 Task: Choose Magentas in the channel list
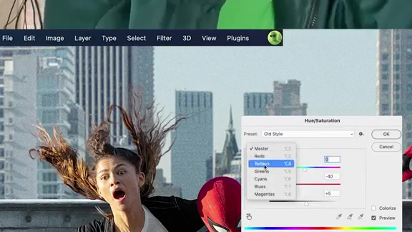click(271, 194)
